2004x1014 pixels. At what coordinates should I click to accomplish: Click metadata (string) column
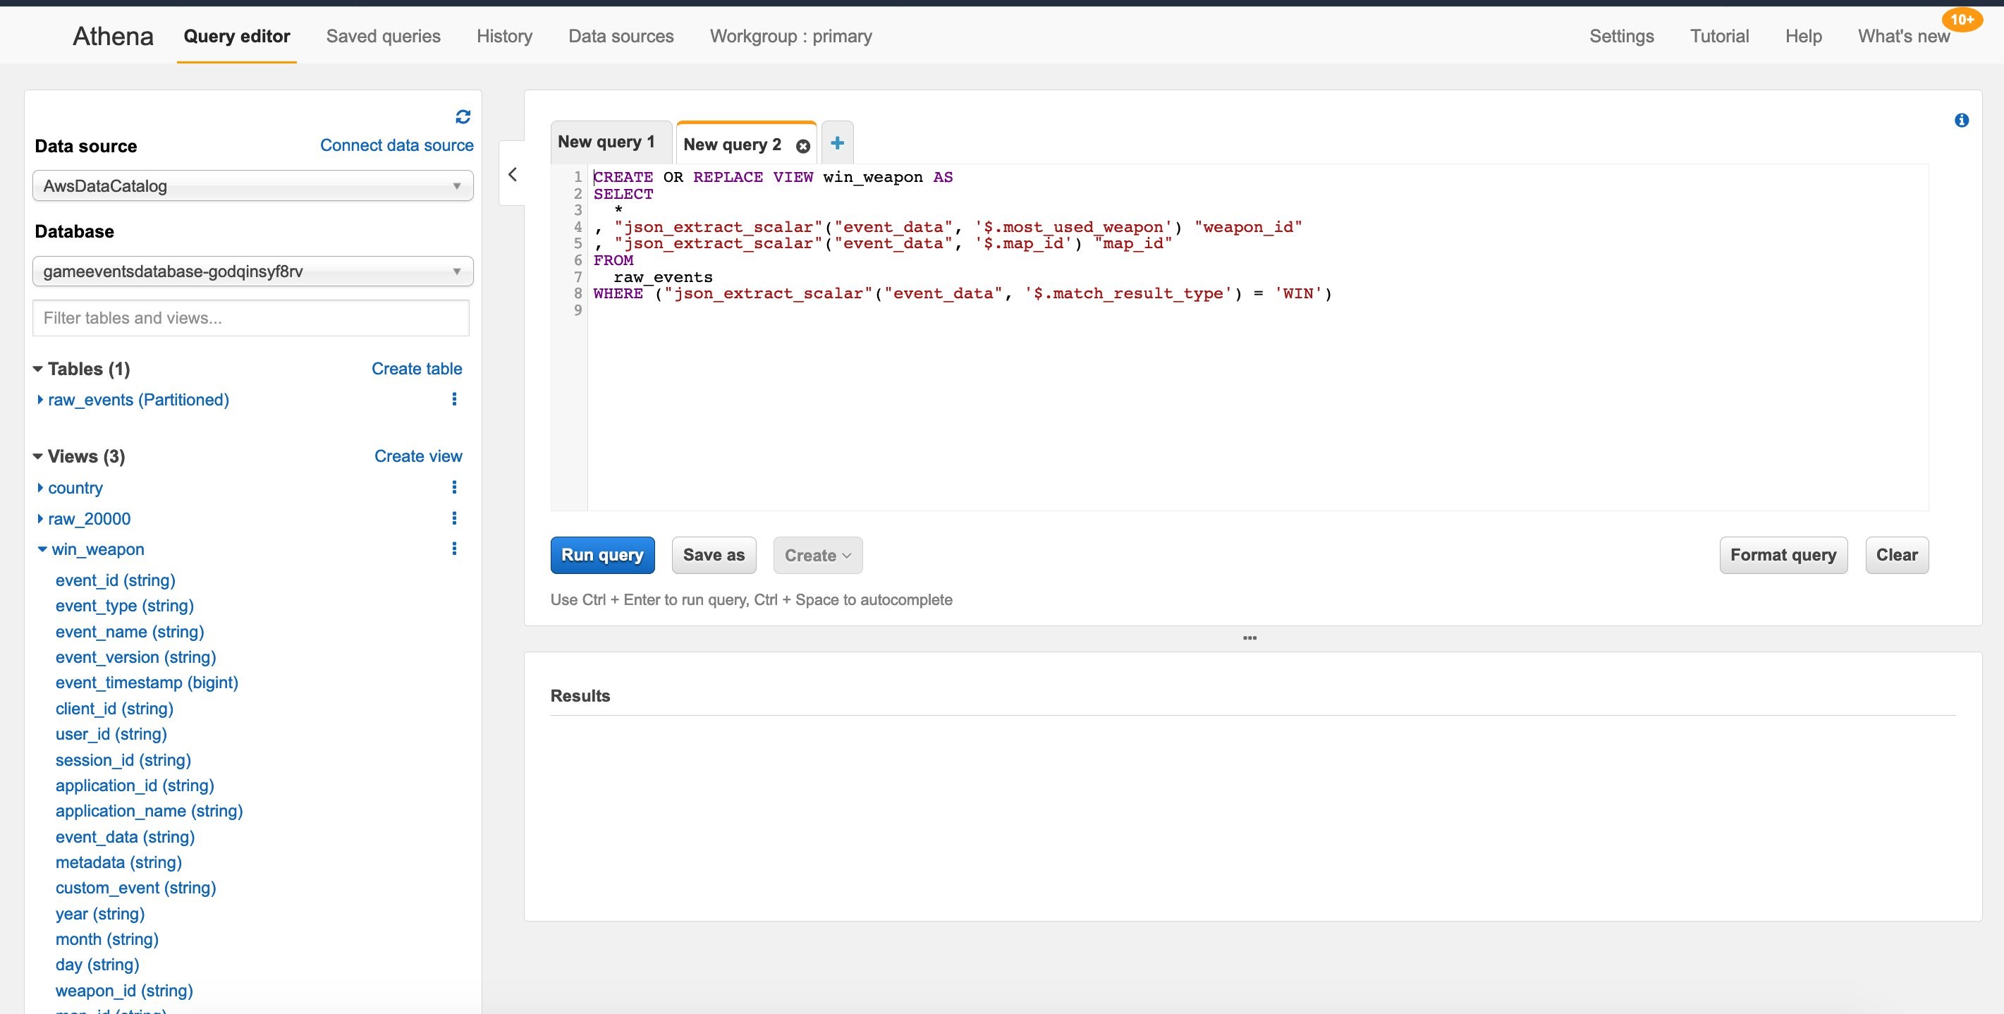(118, 863)
